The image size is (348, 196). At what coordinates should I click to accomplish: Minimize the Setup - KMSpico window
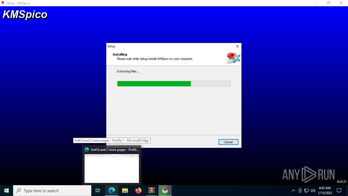(316, 3)
